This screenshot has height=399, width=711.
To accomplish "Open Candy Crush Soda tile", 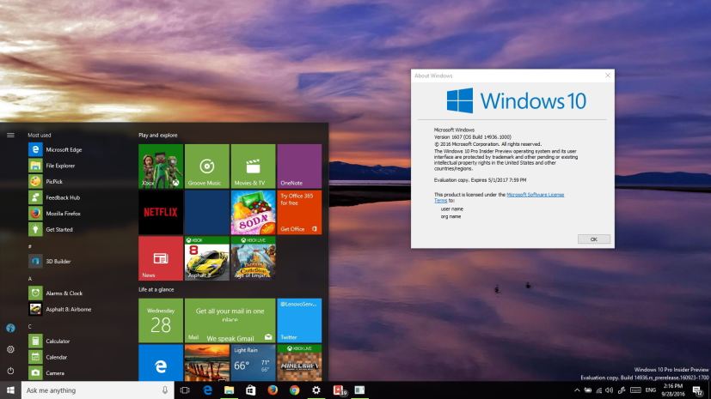I will click(x=253, y=212).
